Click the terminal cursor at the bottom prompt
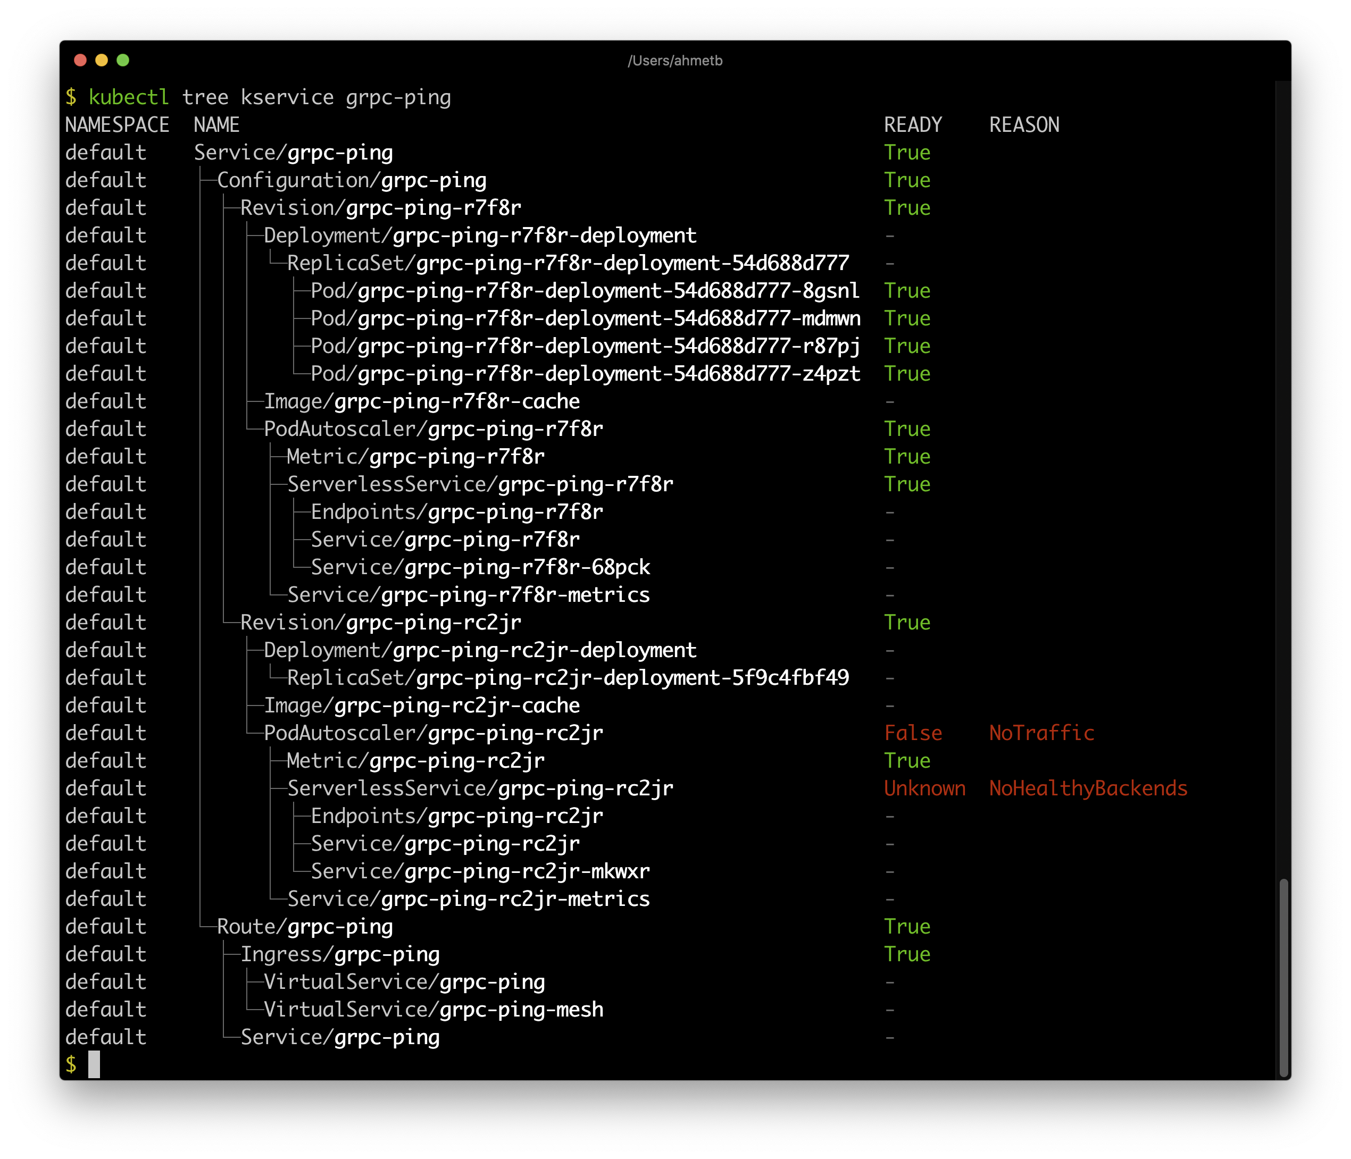Image resolution: width=1351 pixels, height=1159 pixels. point(95,1064)
